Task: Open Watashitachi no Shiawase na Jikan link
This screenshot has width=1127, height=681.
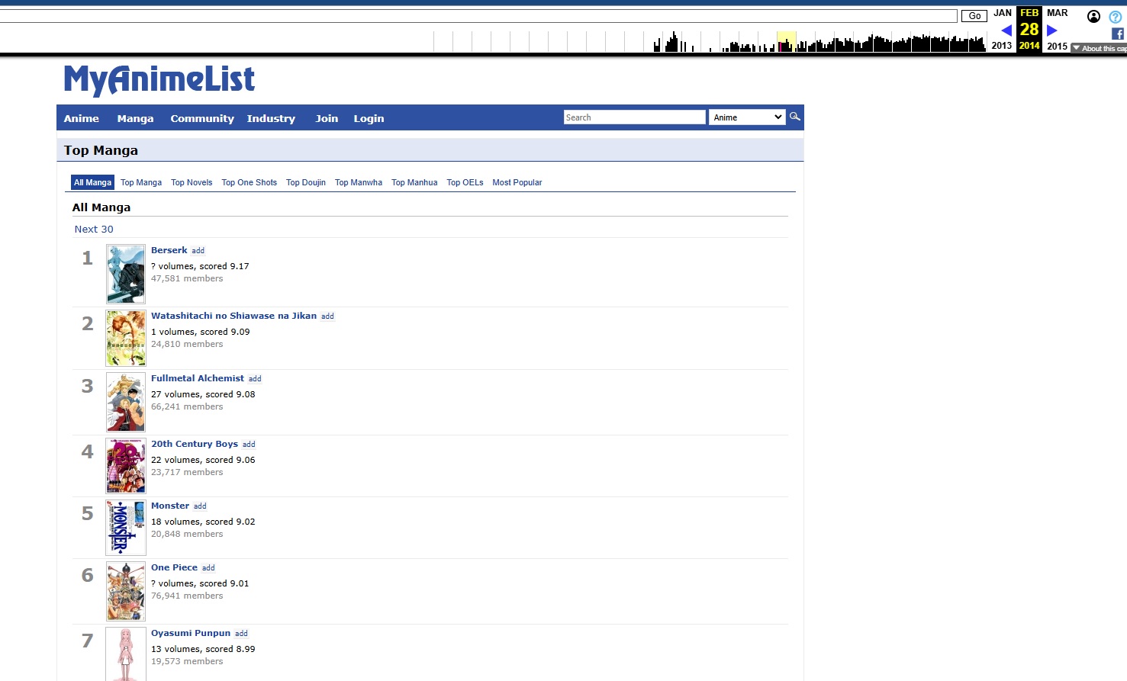Action: coord(233,316)
